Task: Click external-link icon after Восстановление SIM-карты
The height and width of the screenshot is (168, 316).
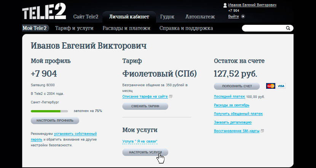Action: tap(263, 131)
